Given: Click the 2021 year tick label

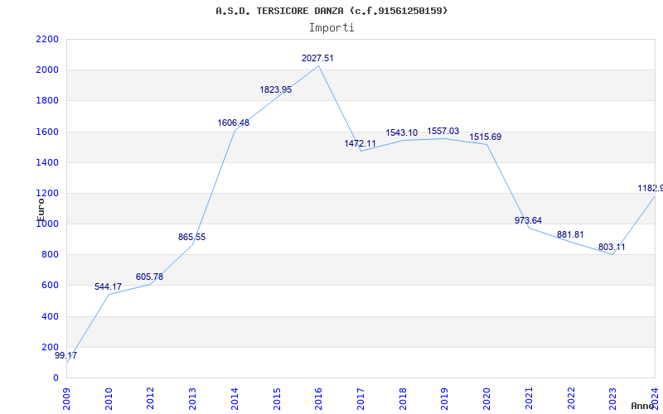Looking at the screenshot, I should tap(529, 399).
